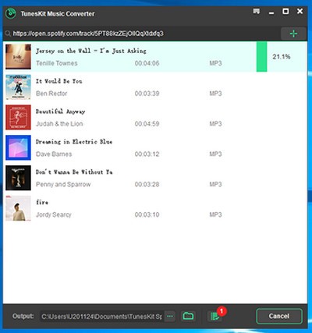This screenshot has height=333, width=312.
Task: Click artist name Tenille Townes
Action: click(57, 63)
